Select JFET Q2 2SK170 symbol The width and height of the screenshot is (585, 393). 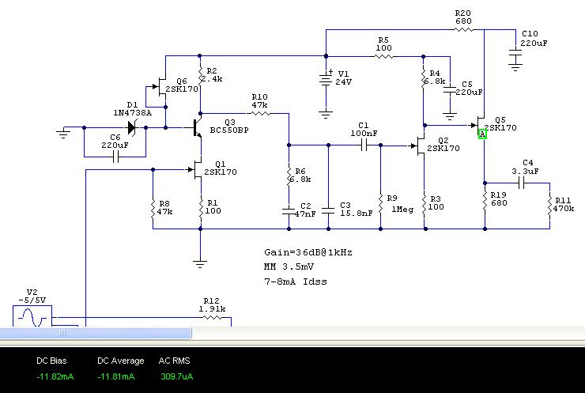[x=419, y=146]
